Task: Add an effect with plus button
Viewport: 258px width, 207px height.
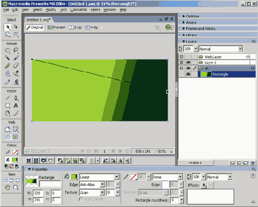Action: point(204,185)
